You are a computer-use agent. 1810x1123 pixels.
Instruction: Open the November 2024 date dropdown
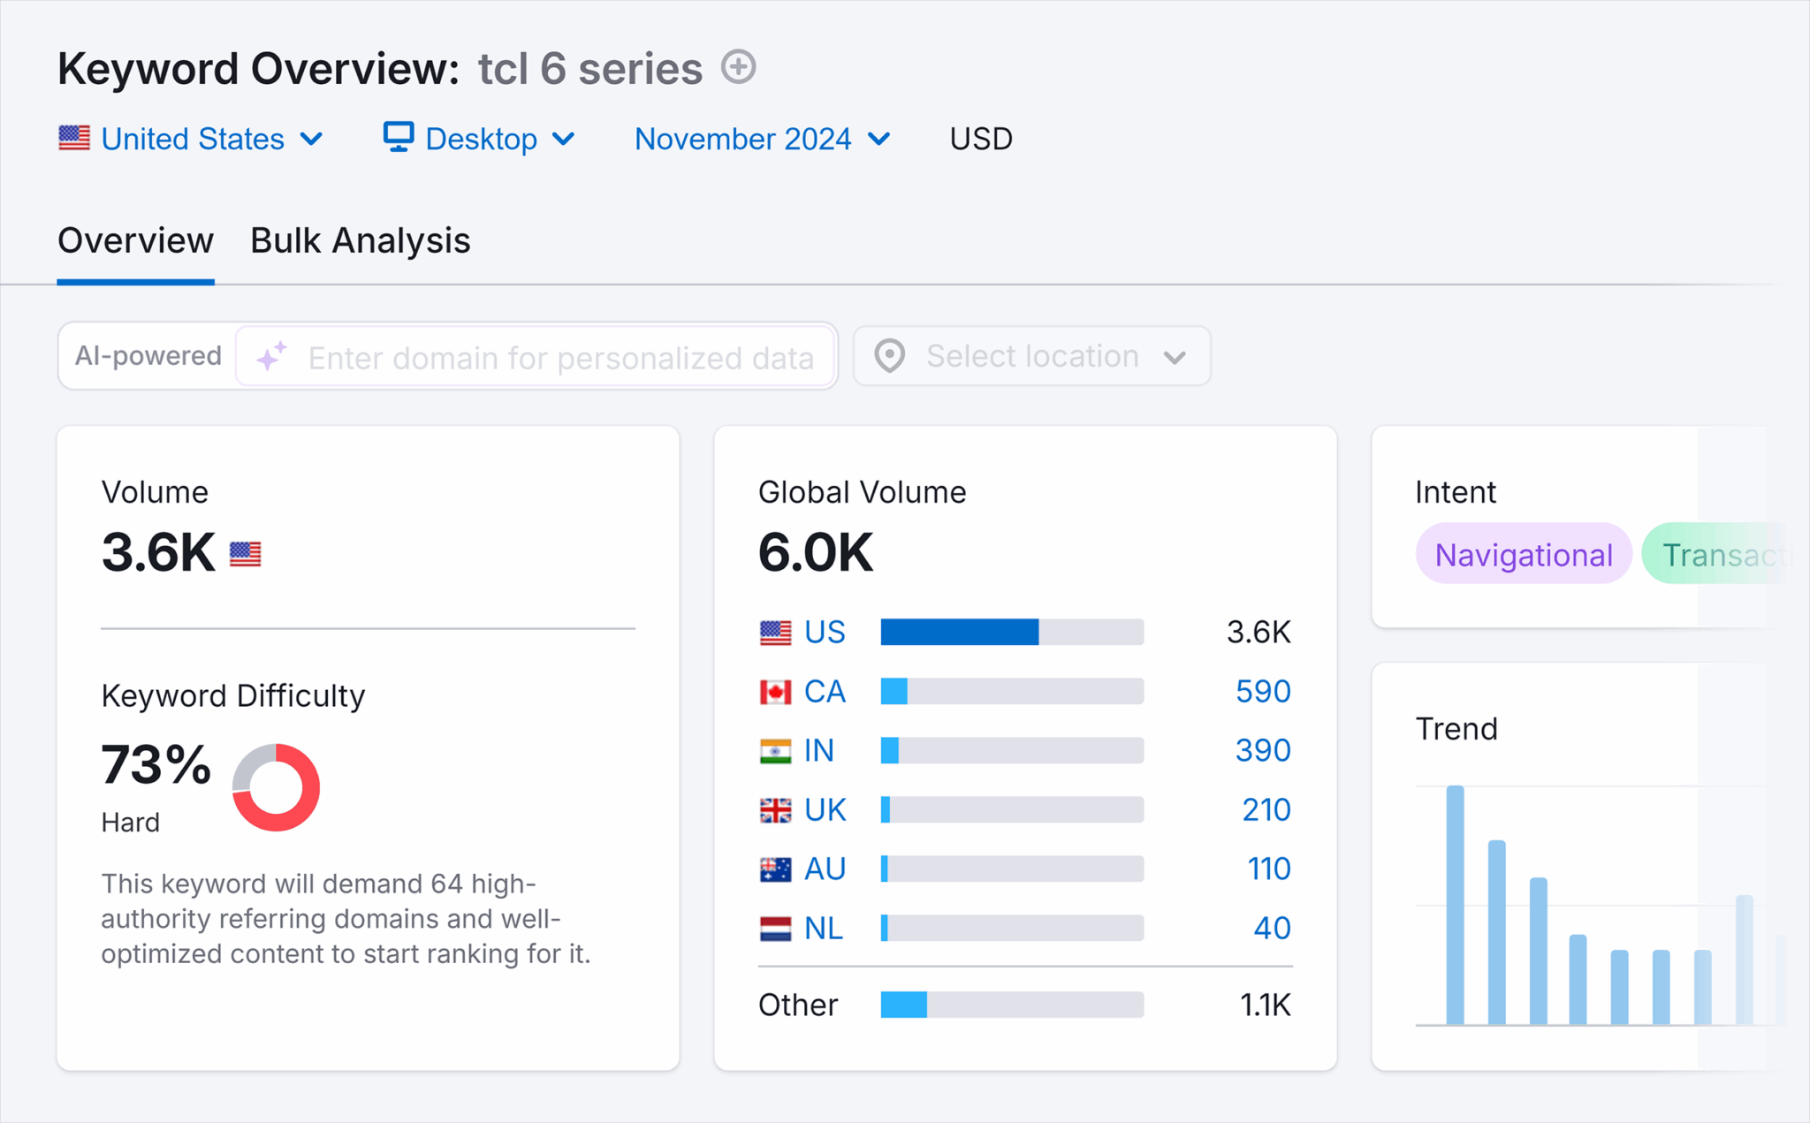point(762,139)
